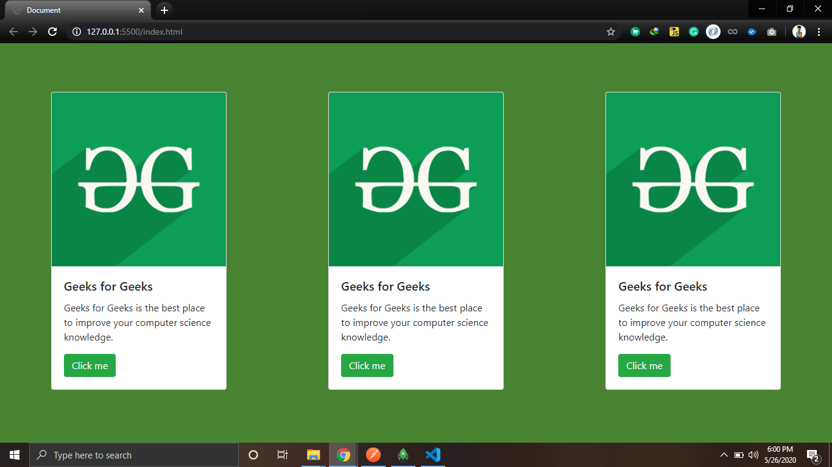This screenshot has width=832, height=467.
Task: Open the white circular swirl extension
Action: click(x=713, y=32)
